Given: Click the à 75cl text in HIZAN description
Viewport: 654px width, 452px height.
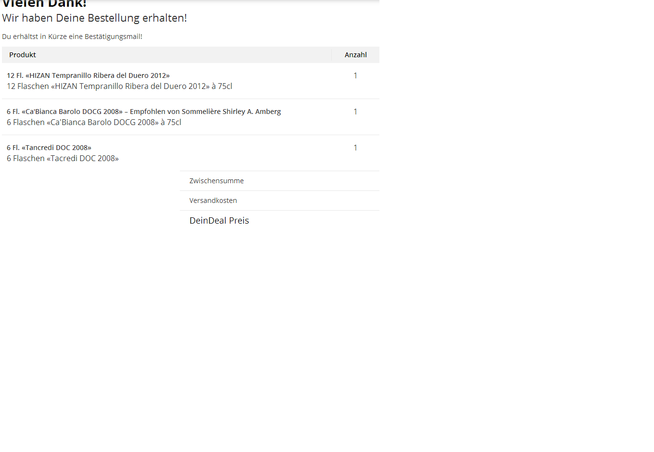Looking at the screenshot, I should 222,87.
